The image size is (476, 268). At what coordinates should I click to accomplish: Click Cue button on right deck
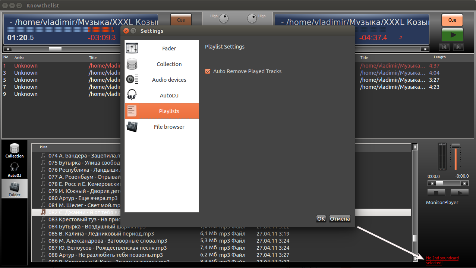pyautogui.click(x=452, y=20)
